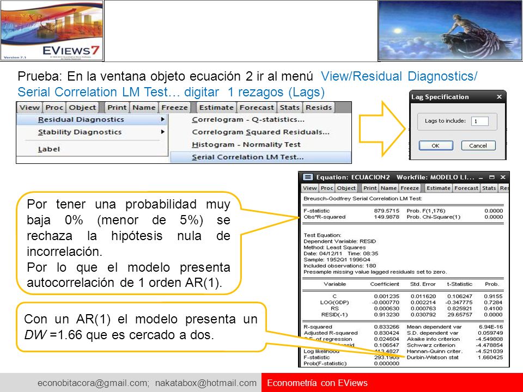
Task: Choose Correlogram - Q-statistics option
Action: click(248, 119)
